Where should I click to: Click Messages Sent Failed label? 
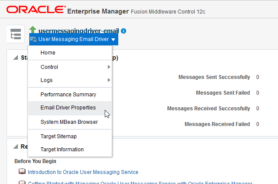223,93
